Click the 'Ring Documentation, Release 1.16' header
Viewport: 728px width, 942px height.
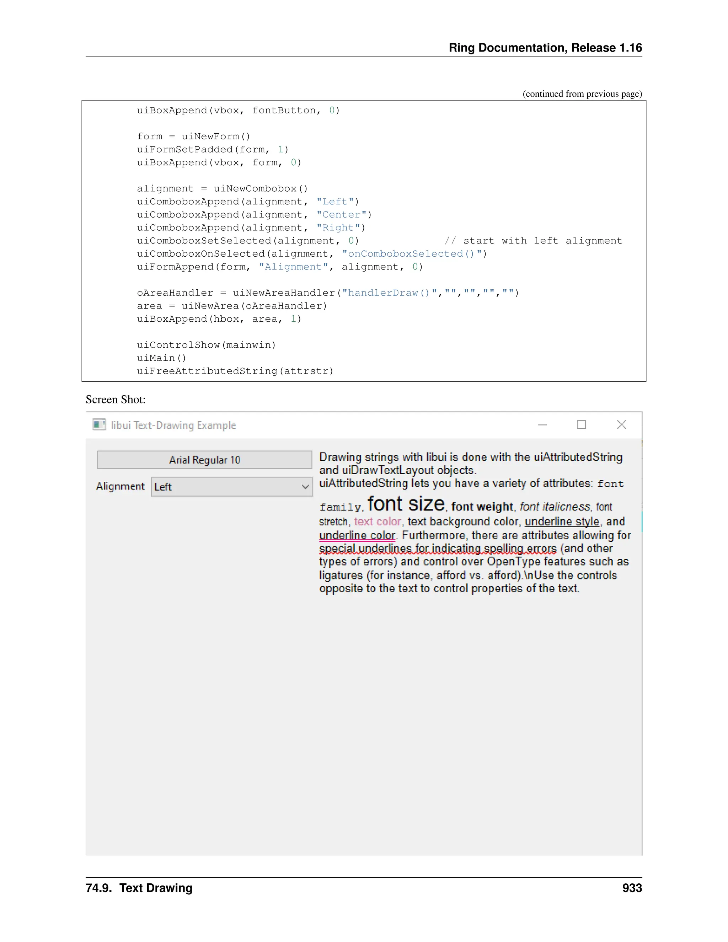tap(545, 47)
